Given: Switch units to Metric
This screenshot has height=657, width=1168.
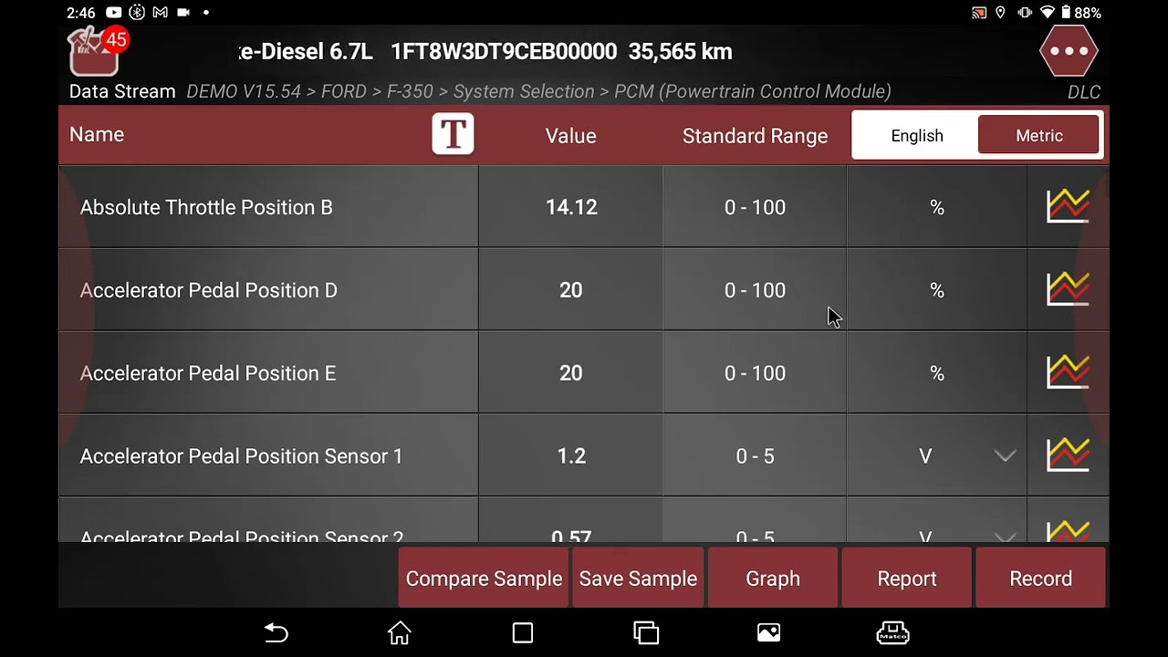Looking at the screenshot, I should (1039, 135).
